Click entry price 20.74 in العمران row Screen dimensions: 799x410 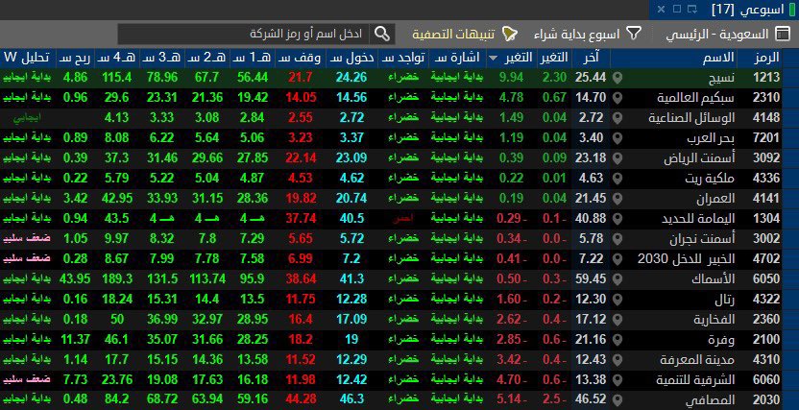pyautogui.click(x=351, y=199)
